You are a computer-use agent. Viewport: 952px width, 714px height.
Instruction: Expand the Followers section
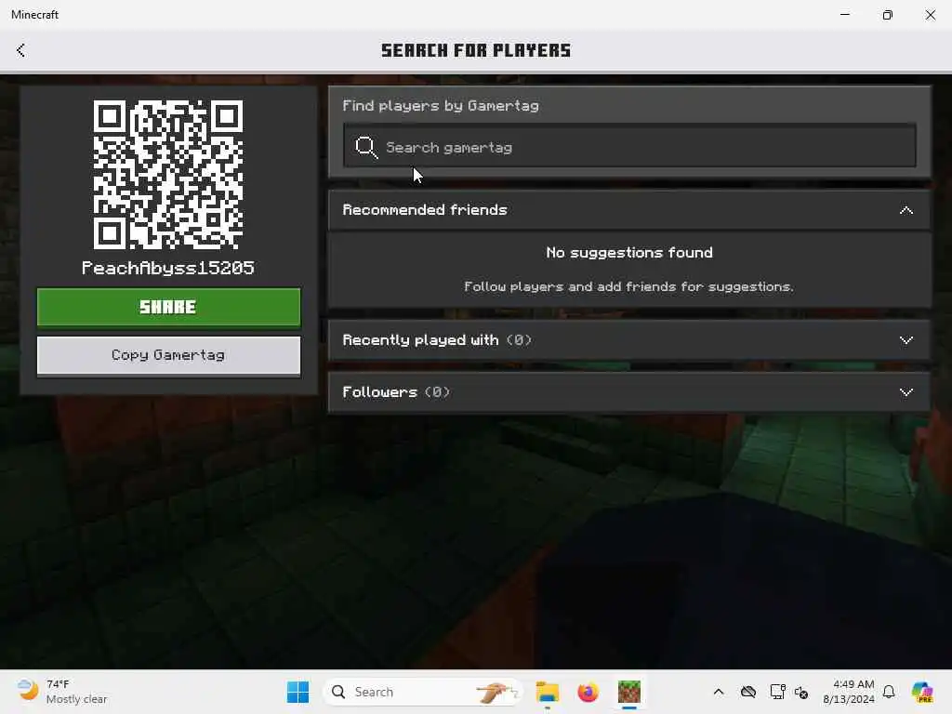point(629,392)
